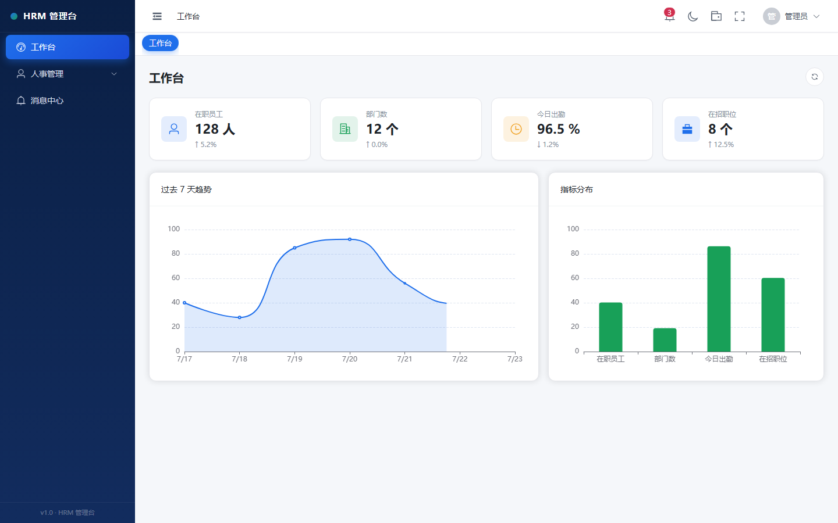Viewport: 838px width, 523px height.
Task: Toggle dark mode with the moon icon
Action: [x=693, y=16]
